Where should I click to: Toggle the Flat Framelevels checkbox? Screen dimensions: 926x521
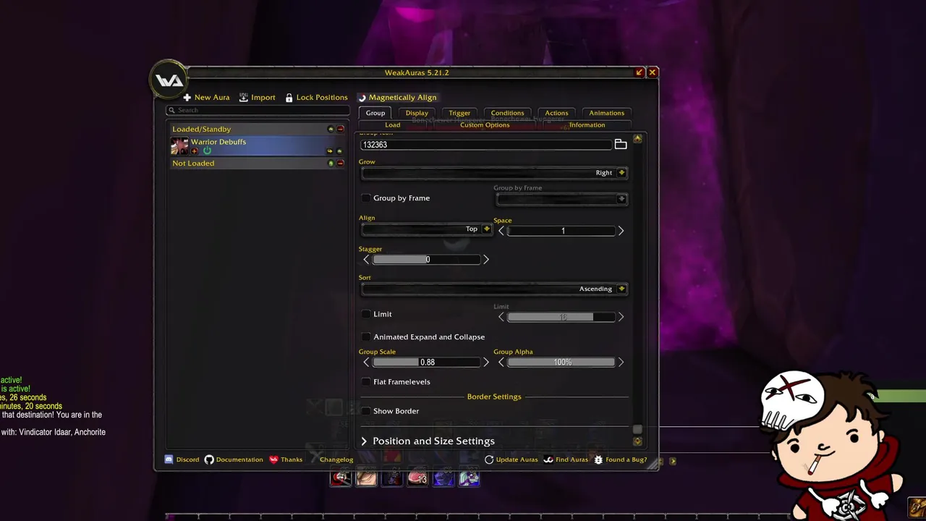pyautogui.click(x=366, y=381)
